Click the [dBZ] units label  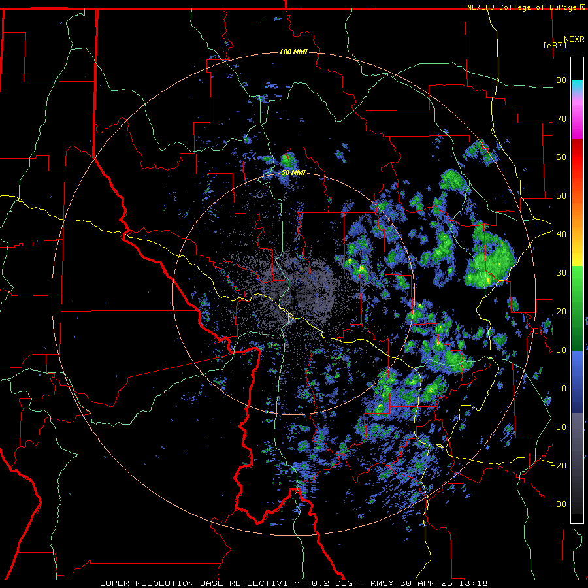555,45
